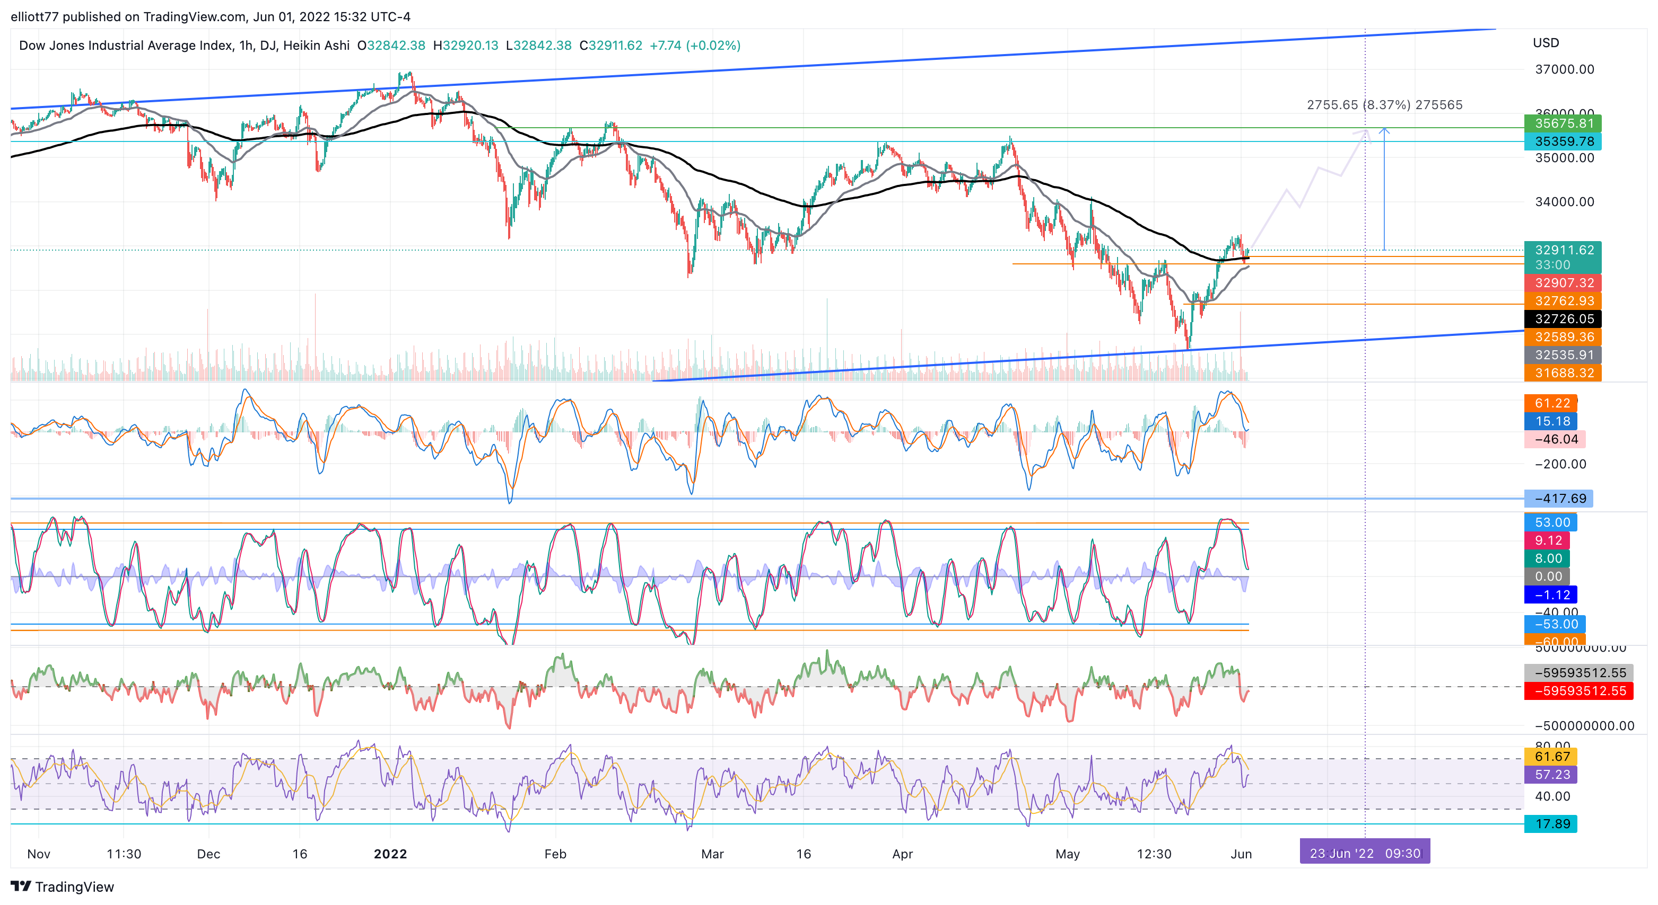
Task: Click the -200.00 MACD axis tick
Action: click(x=1561, y=464)
